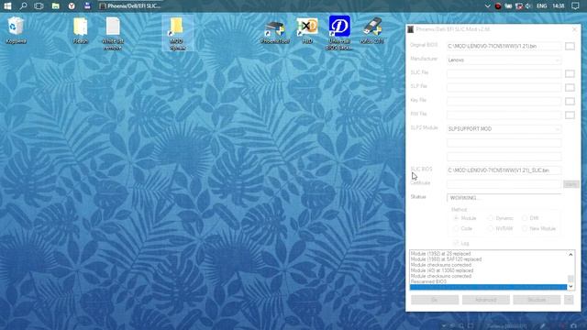Screen dimensions: 587x330
Task: Click the Certificate input field
Action: tap(504, 184)
